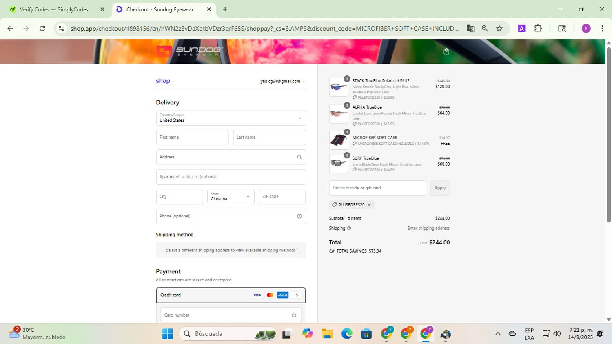This screenshot has width=612, height=344.
Task: Select the Checkout - Sundog Eyewear tab
Action: [163, 9]
